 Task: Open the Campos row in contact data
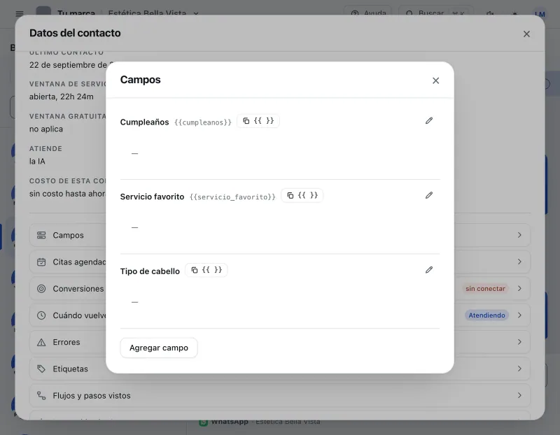[279, 235]
